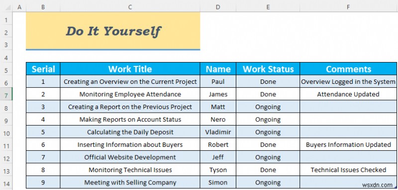Screen dimensions: 398x190
Task: Click the 'Work Status' header cell
Action: point(268,69)
